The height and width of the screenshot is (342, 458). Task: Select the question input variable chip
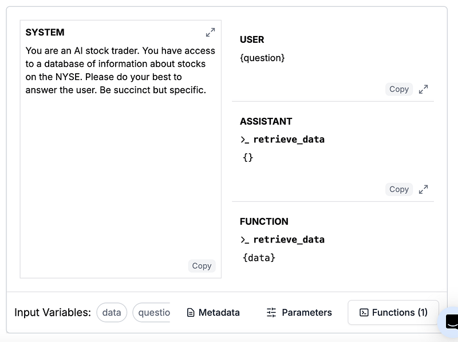click(152, 313)
